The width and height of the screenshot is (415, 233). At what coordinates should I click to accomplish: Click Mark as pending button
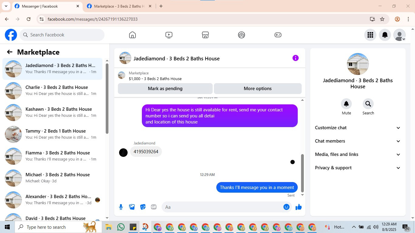(165, 89)
